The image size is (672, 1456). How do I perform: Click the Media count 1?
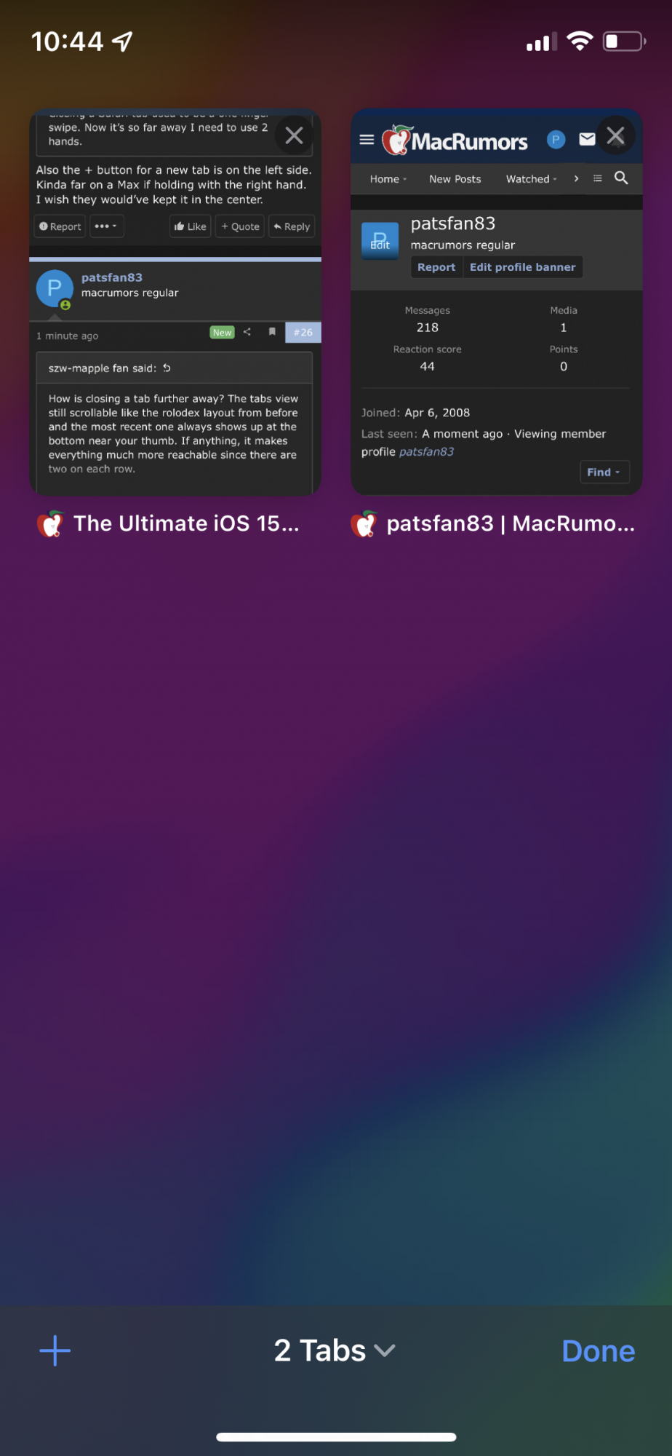pos(564,328)
